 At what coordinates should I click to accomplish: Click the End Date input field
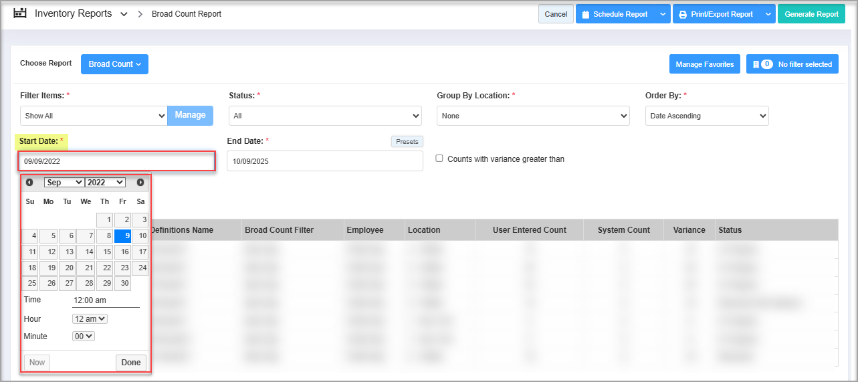click(324, 161)
